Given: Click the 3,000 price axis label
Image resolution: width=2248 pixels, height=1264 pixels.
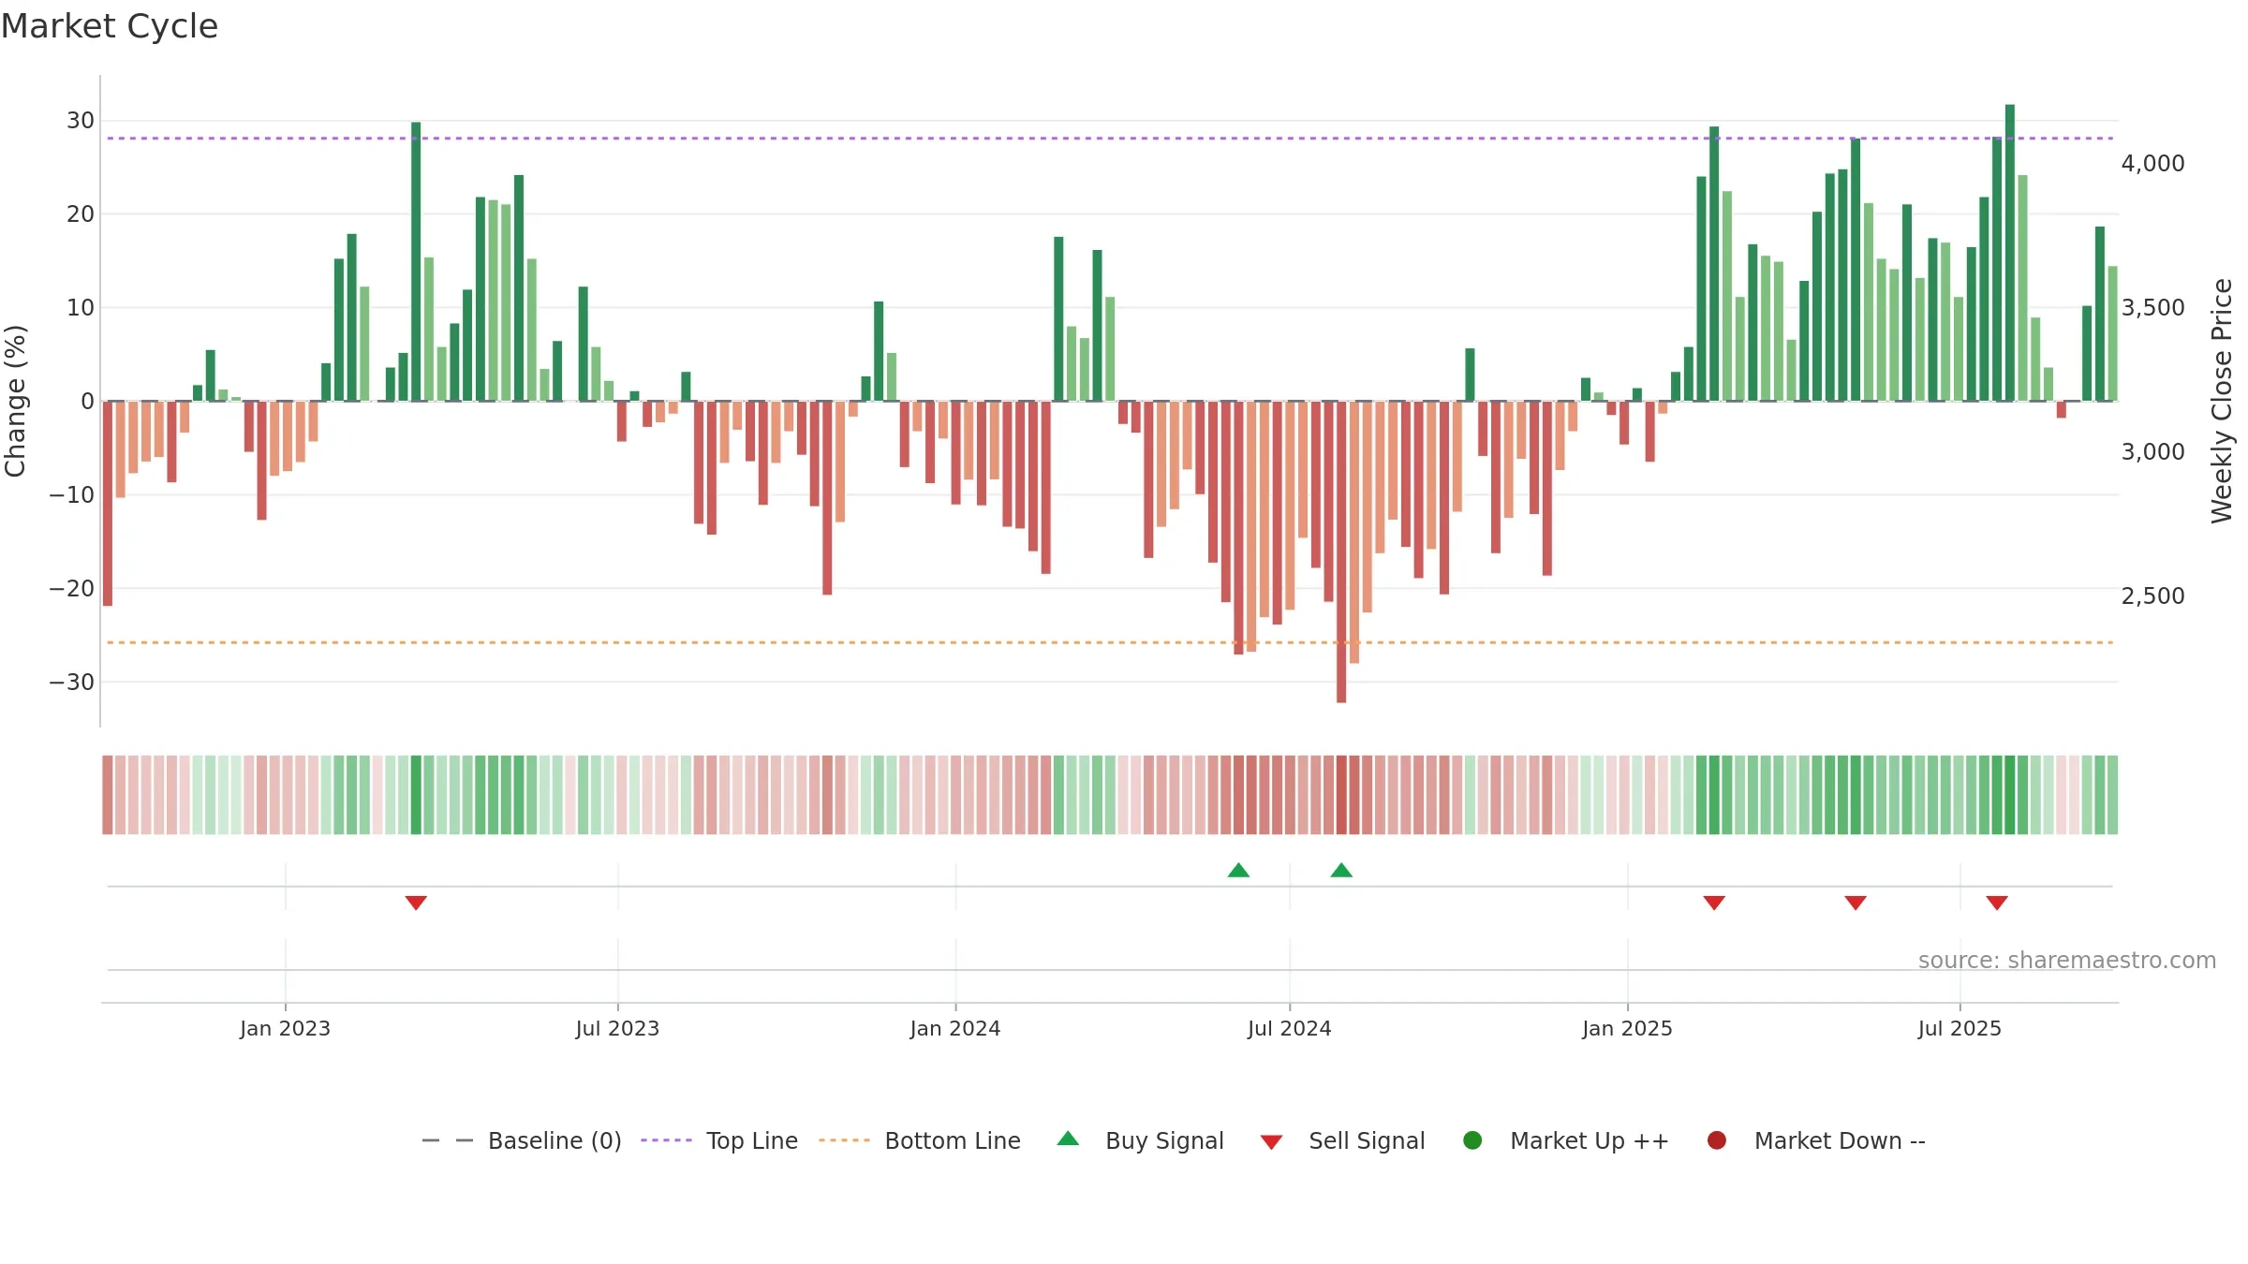Looking at the screenshot, I should point(2152,451).
